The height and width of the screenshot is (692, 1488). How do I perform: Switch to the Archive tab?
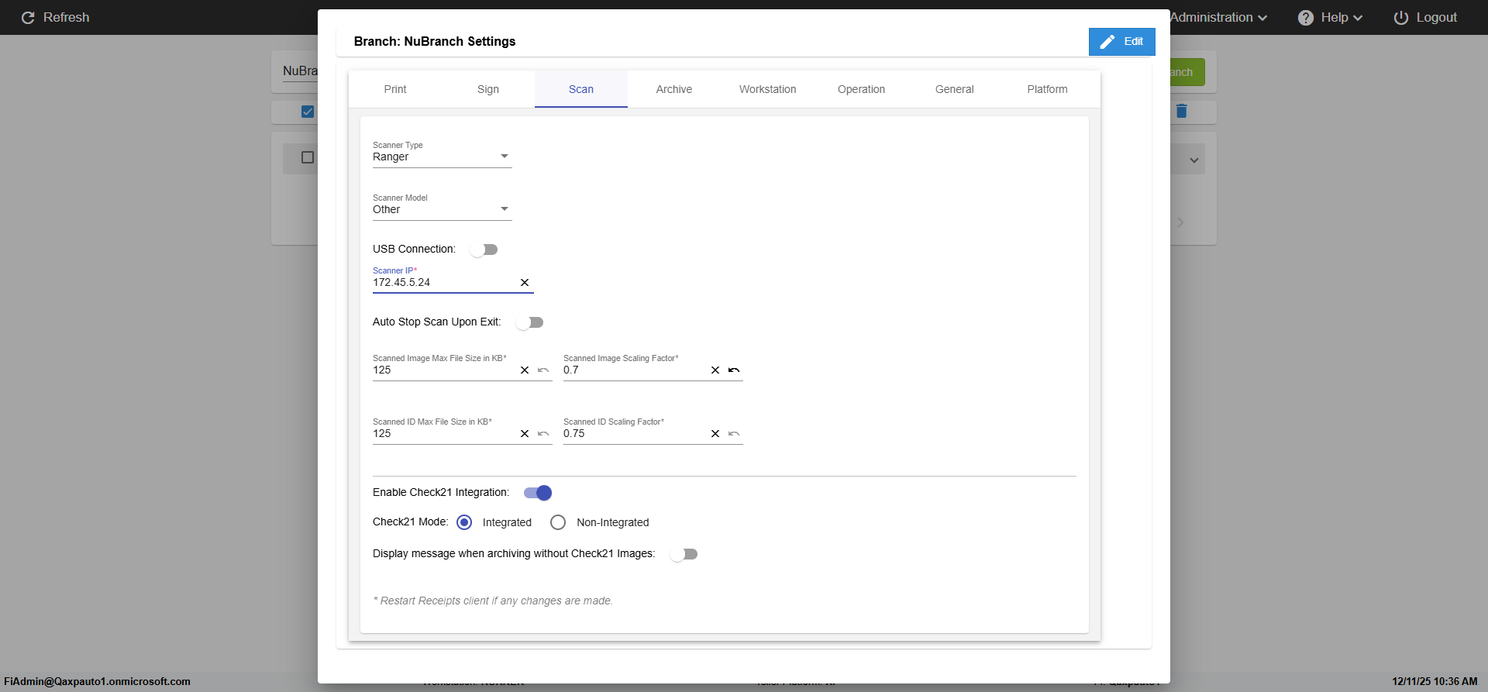(x=673, y=89)
